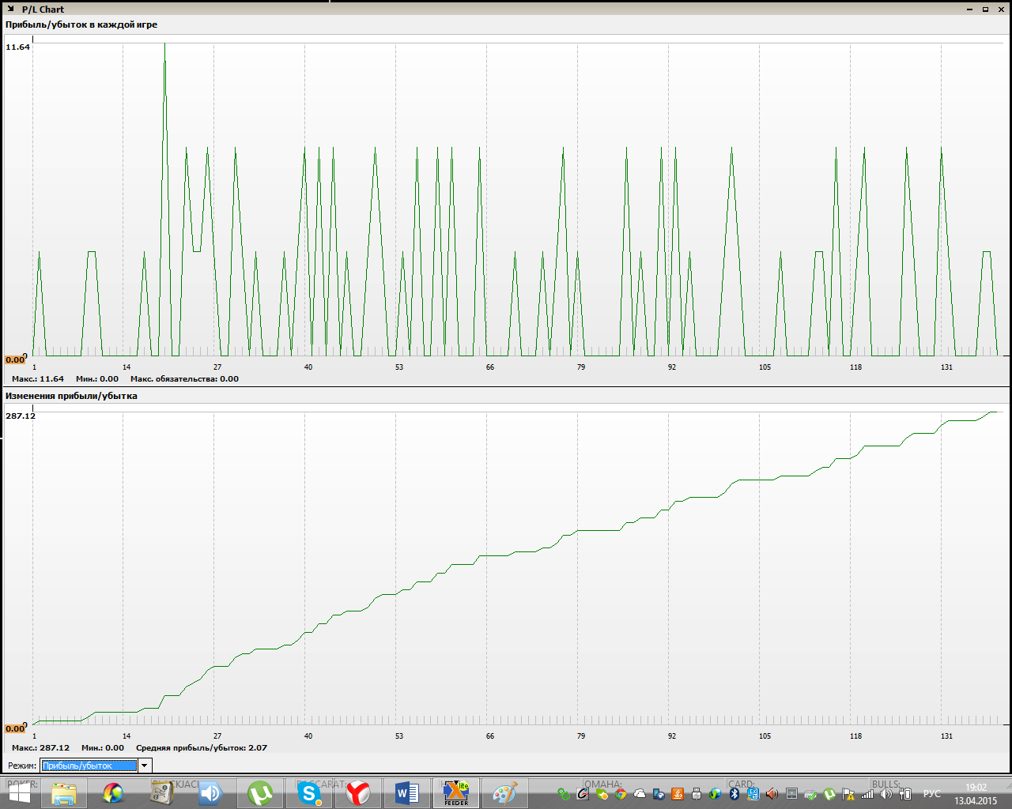Click the Windows Start button
Image resolution: width=1012 pixels, height=809 pixels.
[19, 793]
